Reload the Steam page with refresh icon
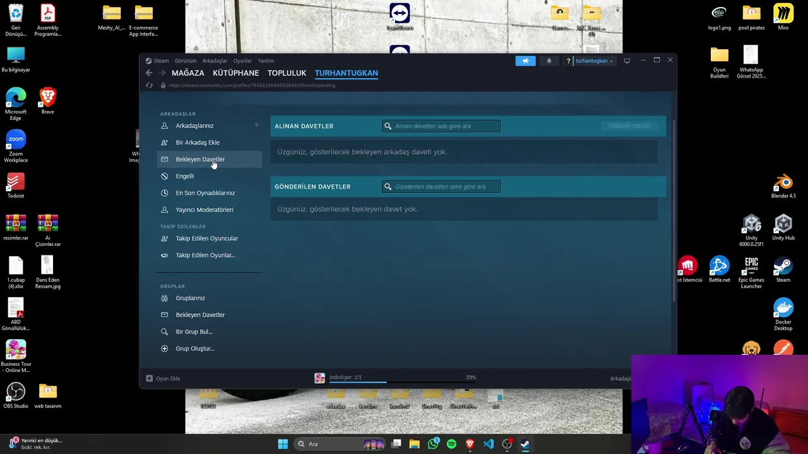 point(150,85)
